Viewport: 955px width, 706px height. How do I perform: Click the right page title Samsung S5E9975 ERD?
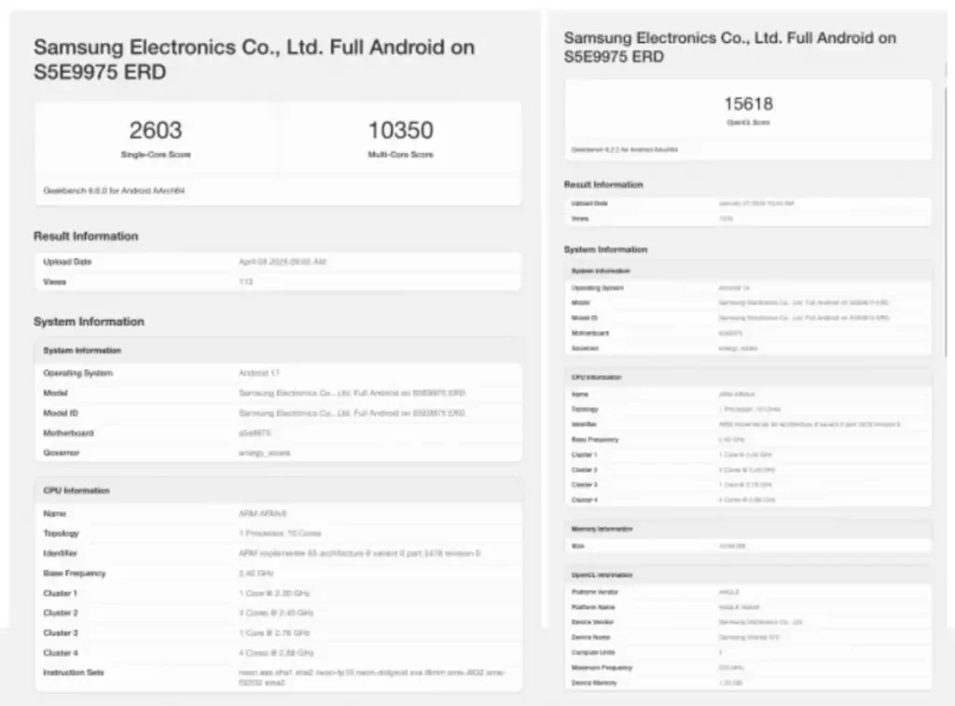729,47
